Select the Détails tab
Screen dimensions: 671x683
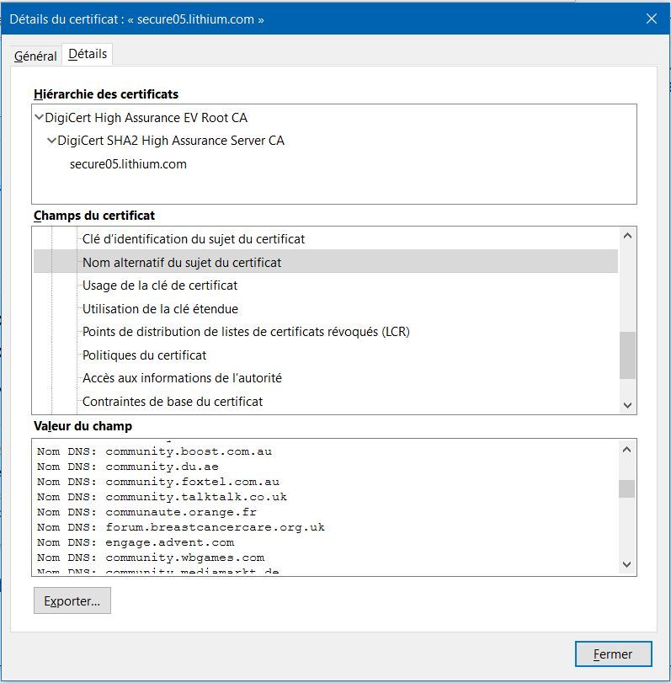88,54
